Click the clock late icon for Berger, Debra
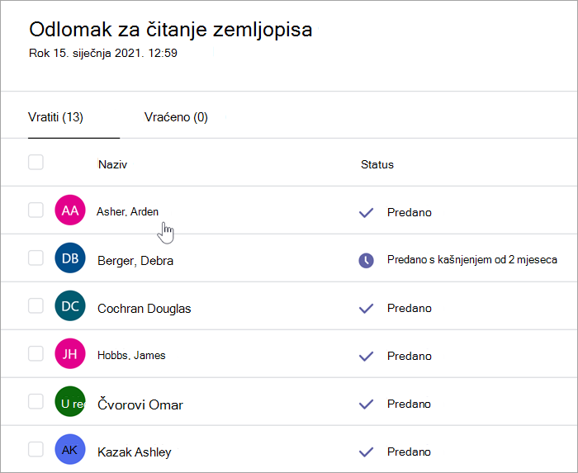This screenshot has width=578, height=473. pyautogui.click(x=366, y=261)
